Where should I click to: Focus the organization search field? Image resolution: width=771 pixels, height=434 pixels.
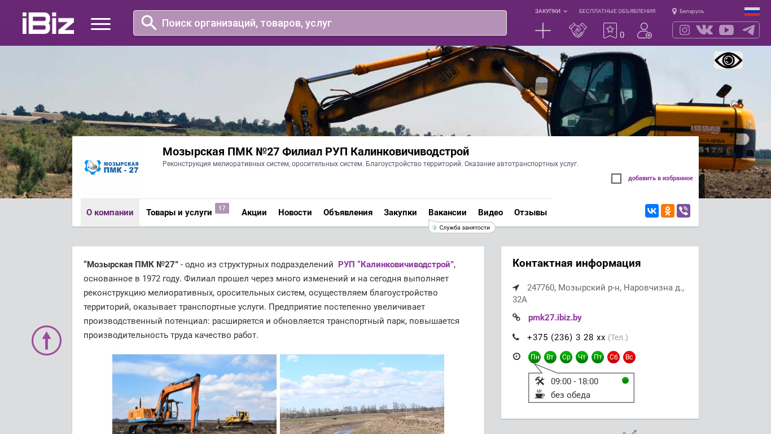[320, 23]
